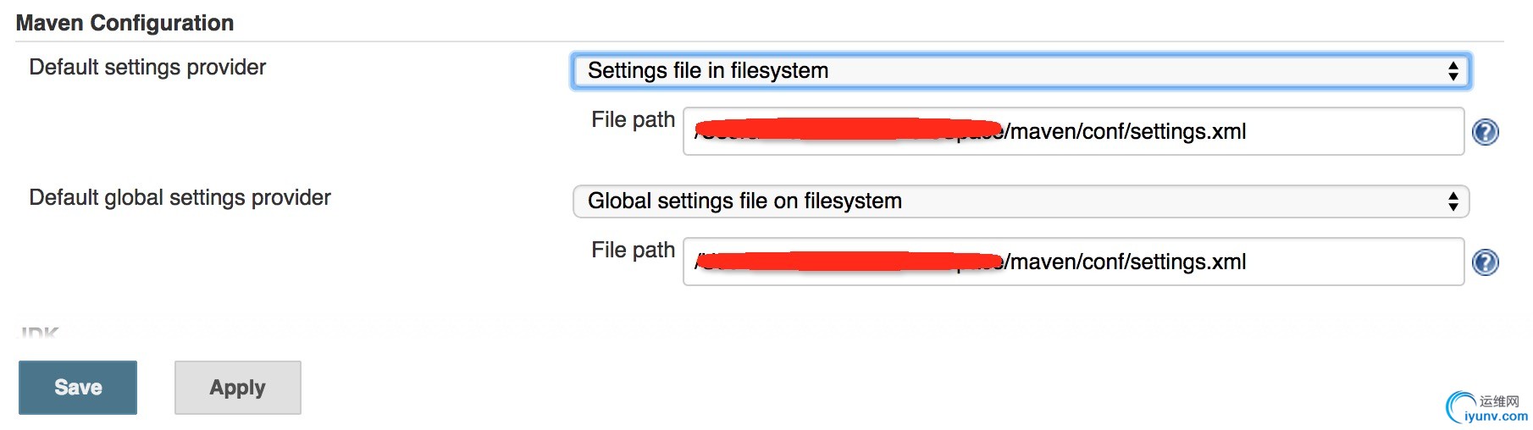Click help icon beside settings file path
Image resolution: width=1533 pixels, height=430 pixels.
click(x=1486, y=132)
